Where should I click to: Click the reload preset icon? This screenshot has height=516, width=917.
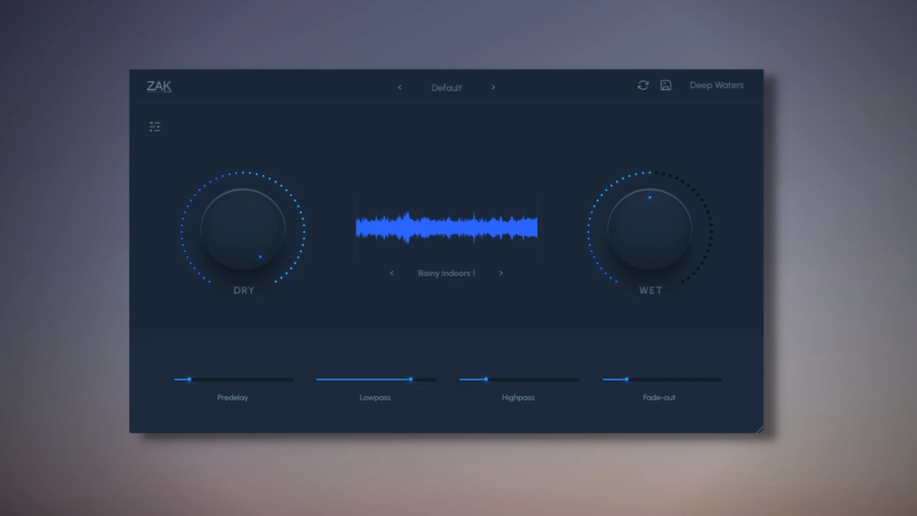point(643,85)
